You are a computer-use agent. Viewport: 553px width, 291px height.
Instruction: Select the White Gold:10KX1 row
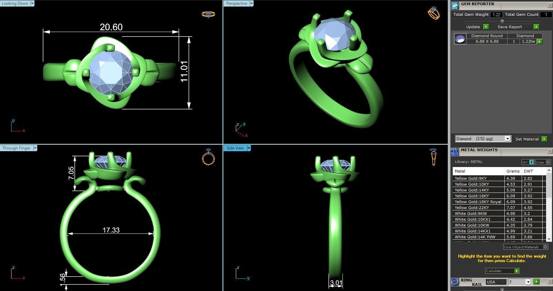tap(499, 219)
